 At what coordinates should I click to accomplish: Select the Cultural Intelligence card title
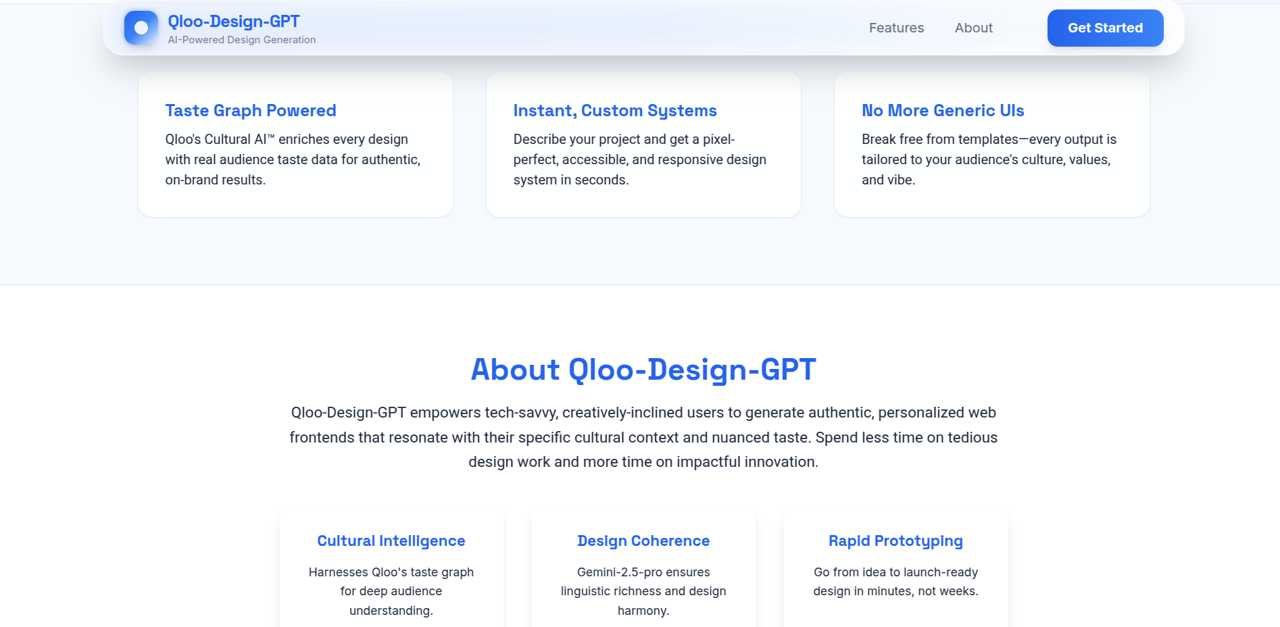[x=391, y=541]
